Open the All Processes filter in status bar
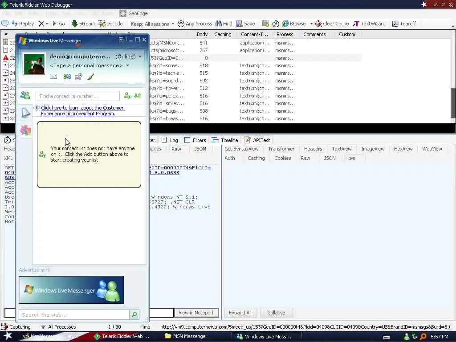 click(58, 327)
